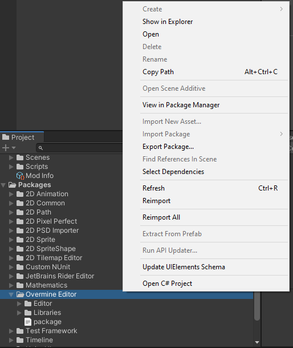Click the JetBrains Rider Editor folder icon
293x348 pixels.
(20, 276)
